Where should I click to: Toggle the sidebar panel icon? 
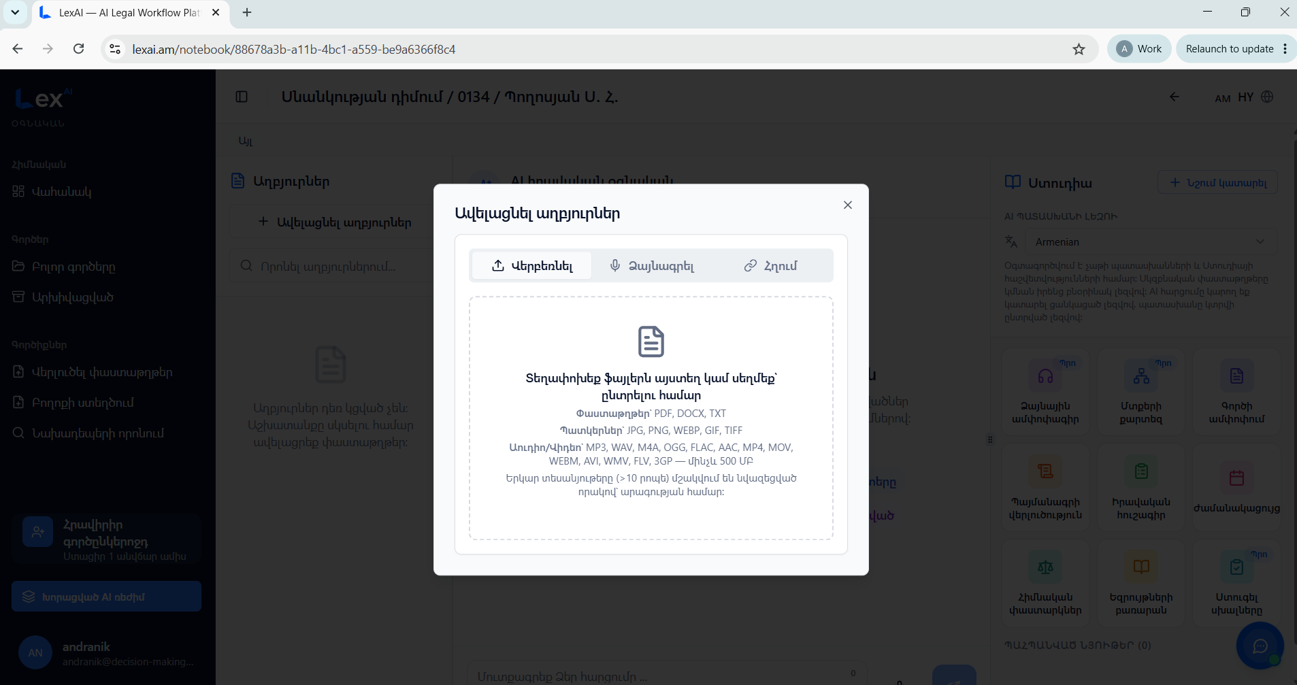pos(242,97)
